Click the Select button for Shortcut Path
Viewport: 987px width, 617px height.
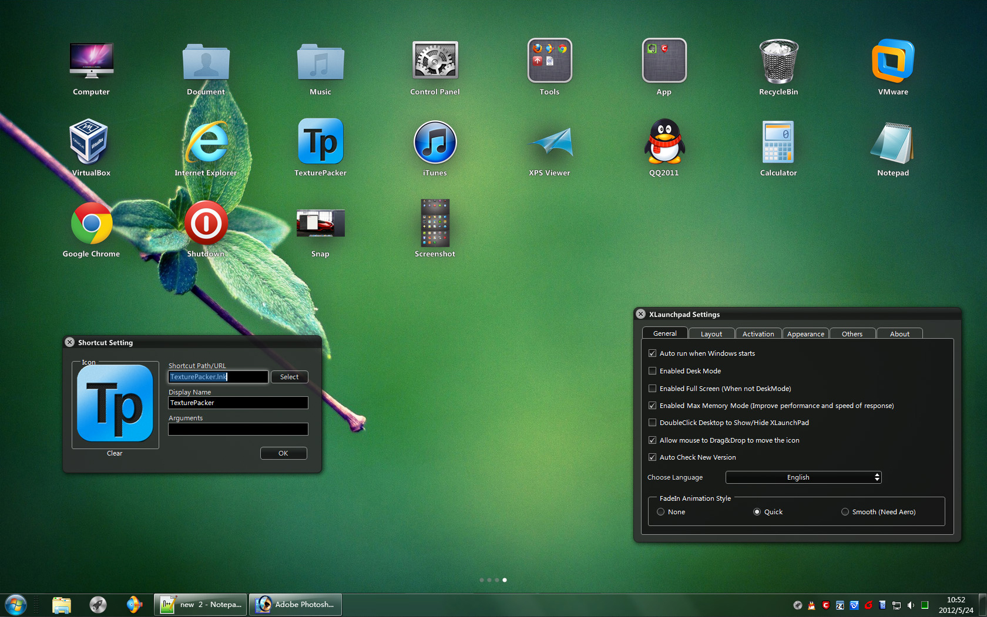click(x=289, y=376)
